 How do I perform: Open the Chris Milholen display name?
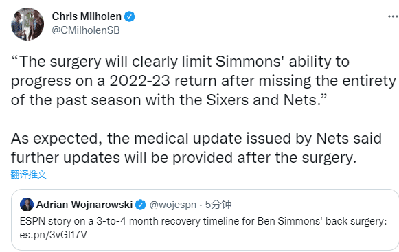tap(87, 16)
